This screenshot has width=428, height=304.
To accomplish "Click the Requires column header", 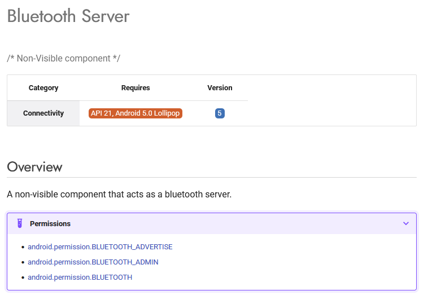I will click(x=136, y=88).
